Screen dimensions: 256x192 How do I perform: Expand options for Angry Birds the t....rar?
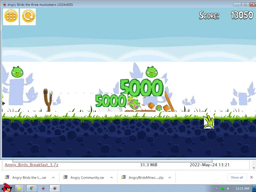pyautogui.click(x=53, y=177)
